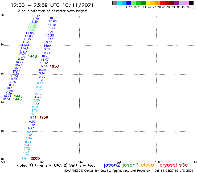The height and width of the screenshot is (173, 197).
Task: Click the gray 3 ft legend swatch
Action: pyautogui.click(x=115, y=3)
